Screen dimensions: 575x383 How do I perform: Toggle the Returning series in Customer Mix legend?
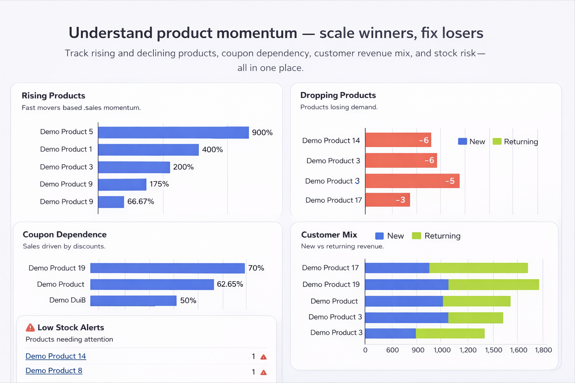pyautogui.click(x=436, y=236)
